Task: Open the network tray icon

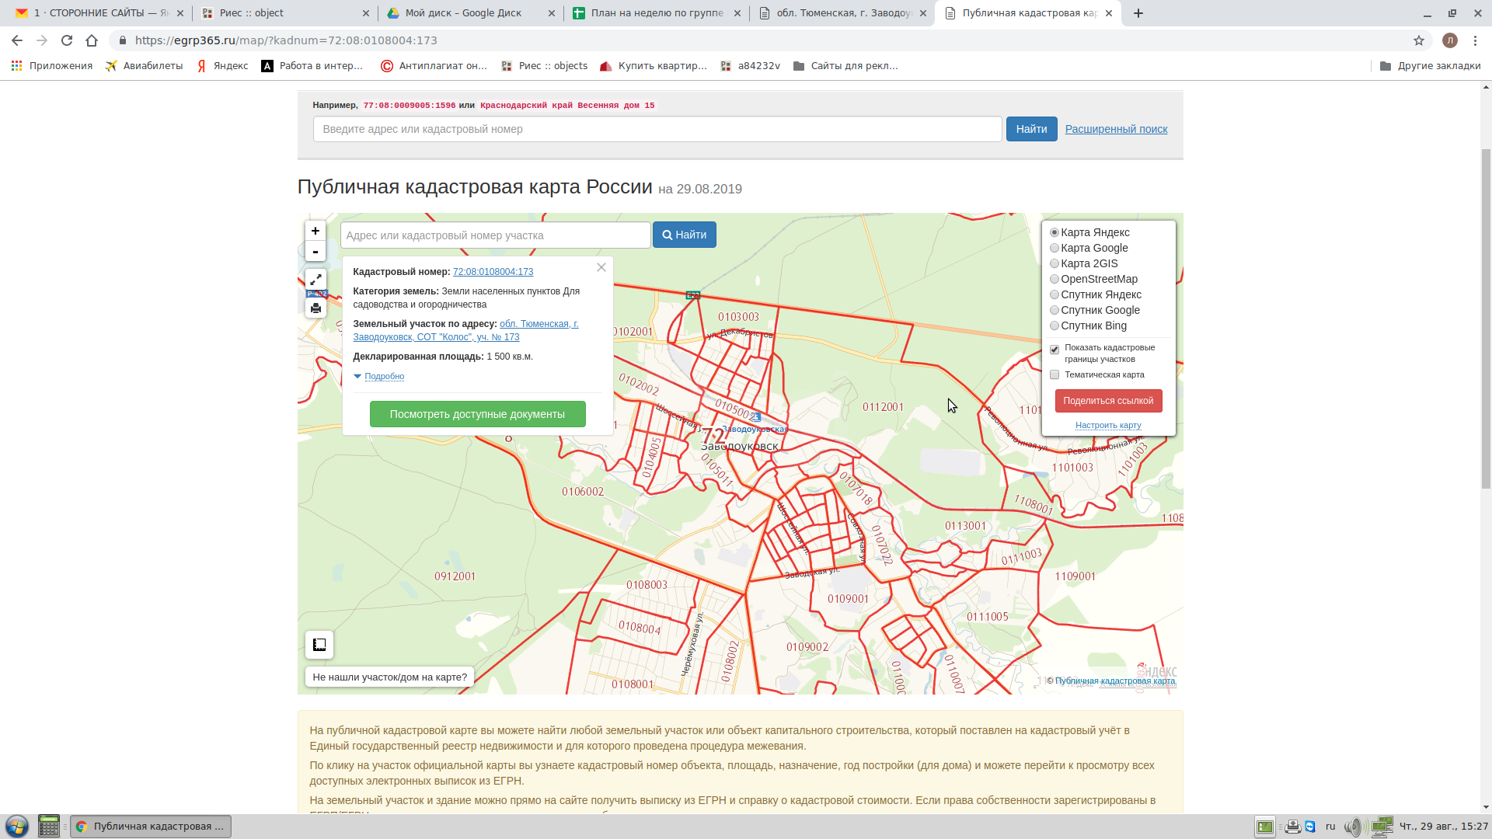Action: click(1382, 827)
